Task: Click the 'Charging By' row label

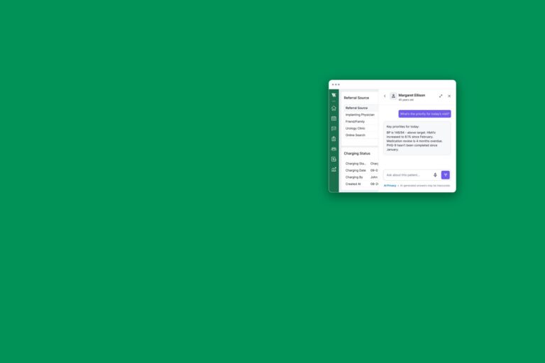Action: (x=354, y=177)
